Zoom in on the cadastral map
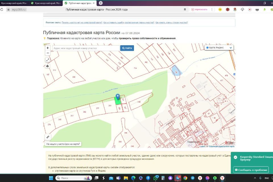Screen dimensions: 273x182 [47, 48]
